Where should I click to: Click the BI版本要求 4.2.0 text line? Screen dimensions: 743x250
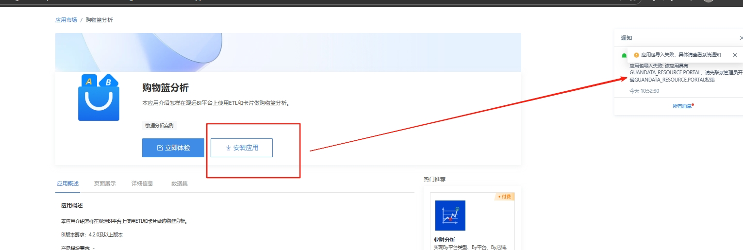[92, 234]
